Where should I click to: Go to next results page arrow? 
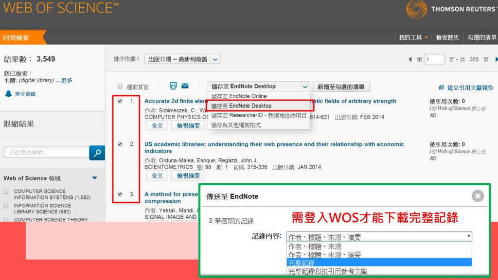(496, 59)
